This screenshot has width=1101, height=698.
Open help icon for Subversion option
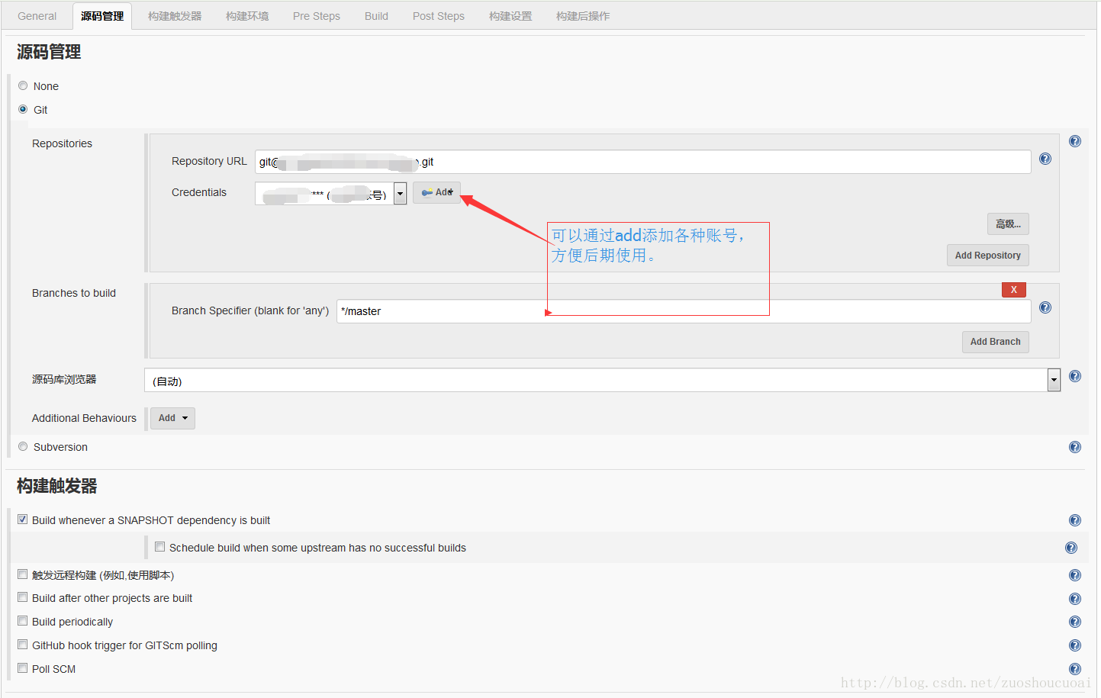pyautogui.click(x=1074, y=447)
